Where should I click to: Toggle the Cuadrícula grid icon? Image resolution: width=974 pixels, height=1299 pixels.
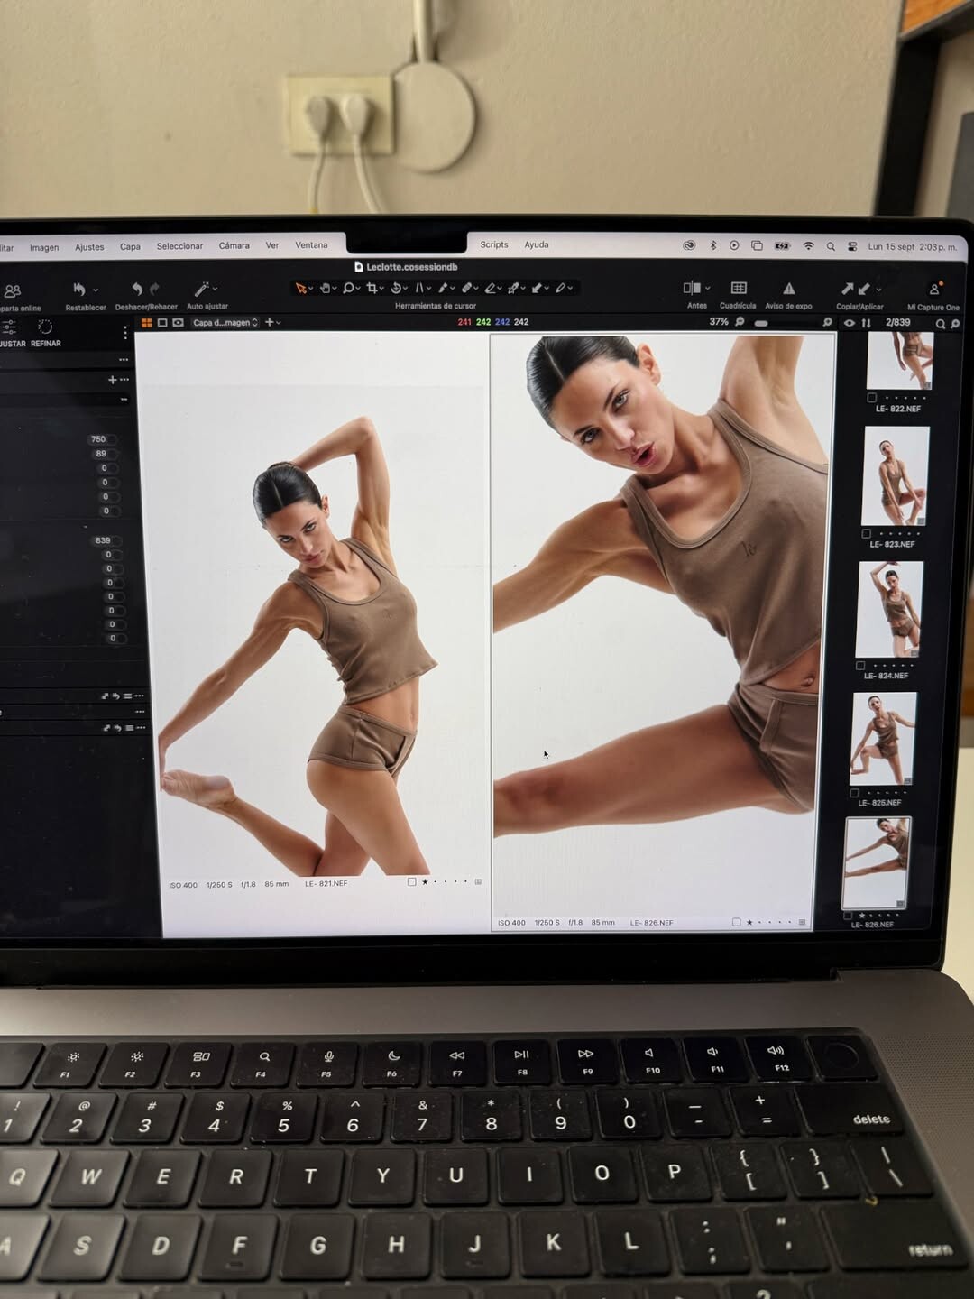tap(739, 288)
